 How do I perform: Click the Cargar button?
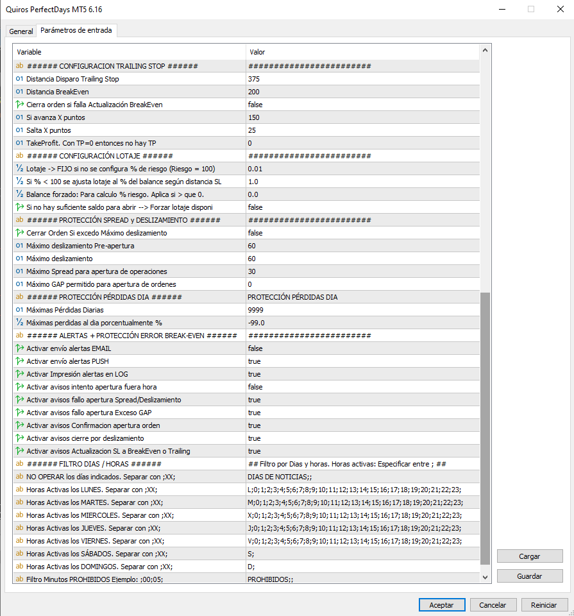(x=529, y=556)
